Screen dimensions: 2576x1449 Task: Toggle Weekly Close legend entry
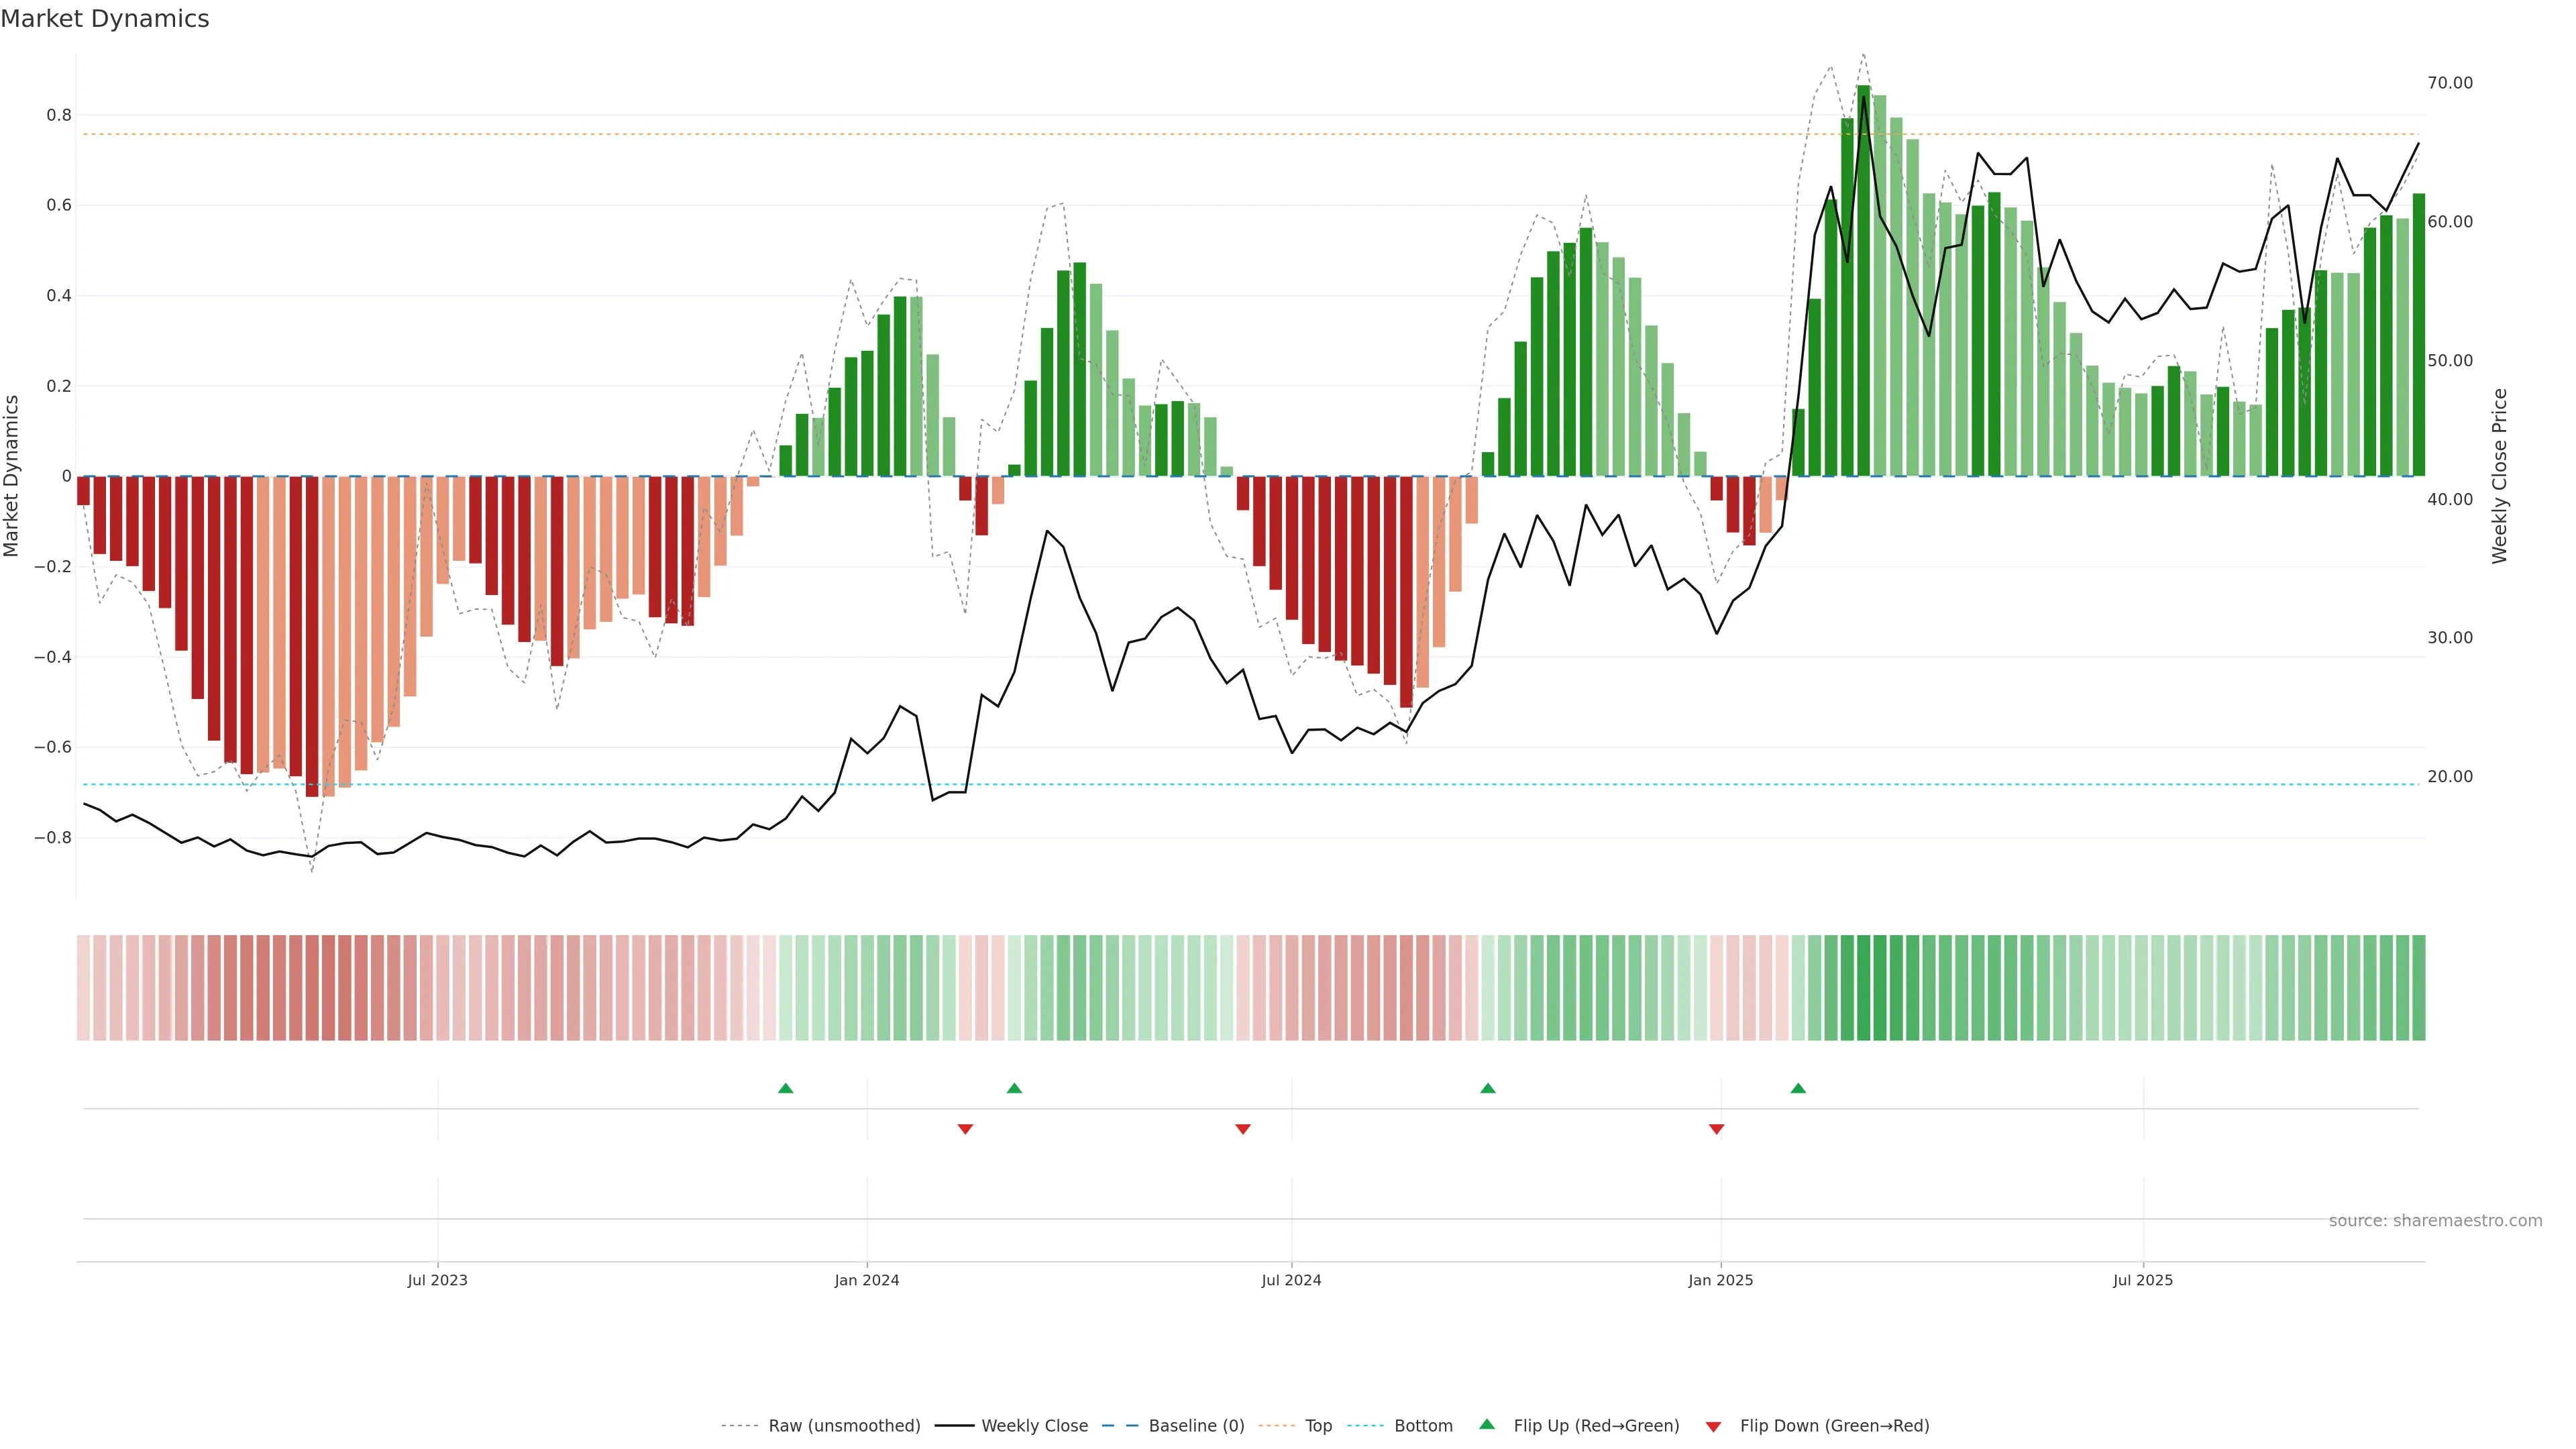[1034, 1426]
